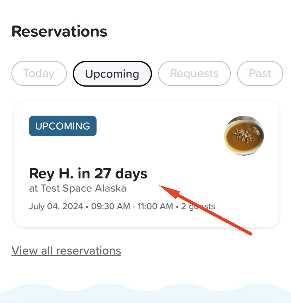Click the red arrow annotation

[207, 211]
